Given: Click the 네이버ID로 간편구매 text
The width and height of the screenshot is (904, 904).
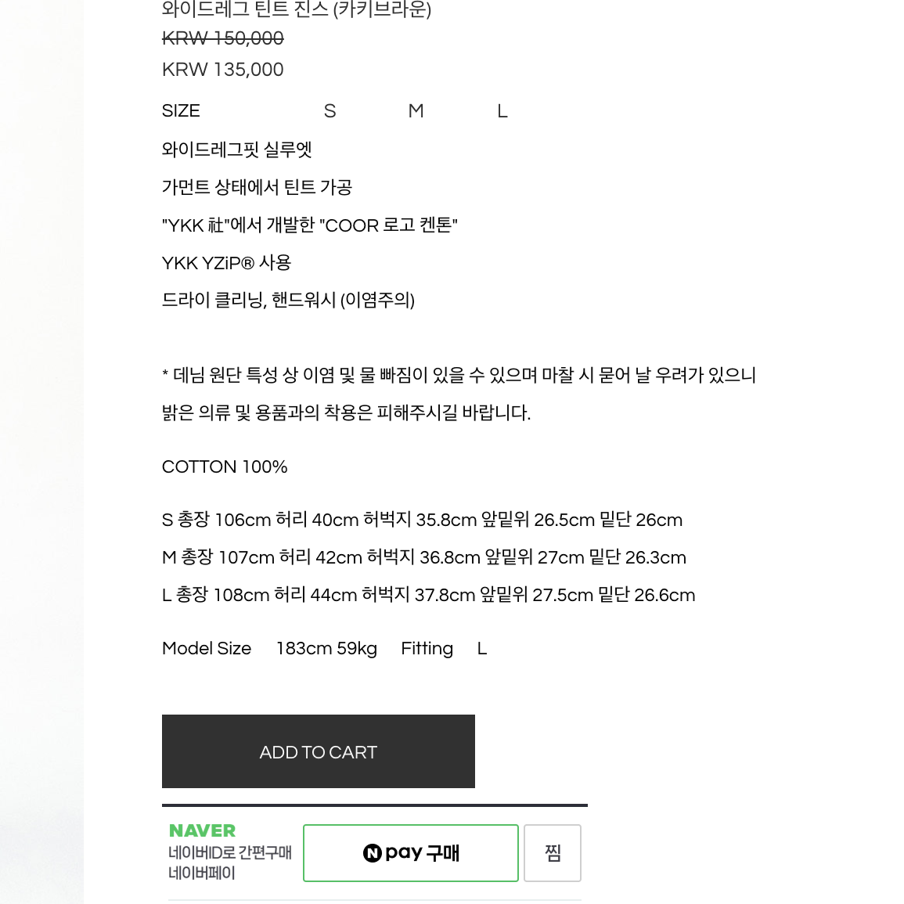Looking at the screenshot, I should (x=230, y=852).
